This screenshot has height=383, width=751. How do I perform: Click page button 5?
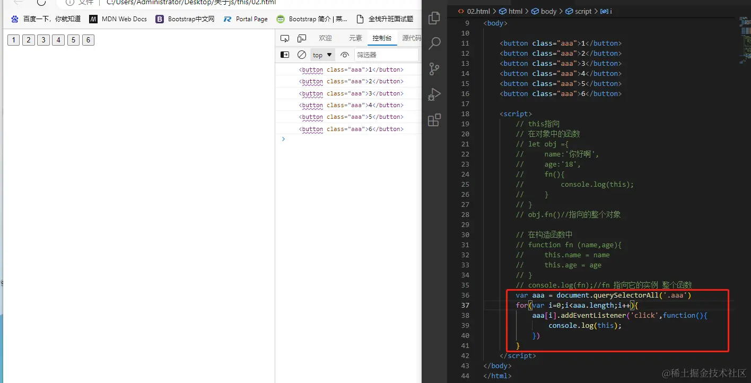[73, 40]
